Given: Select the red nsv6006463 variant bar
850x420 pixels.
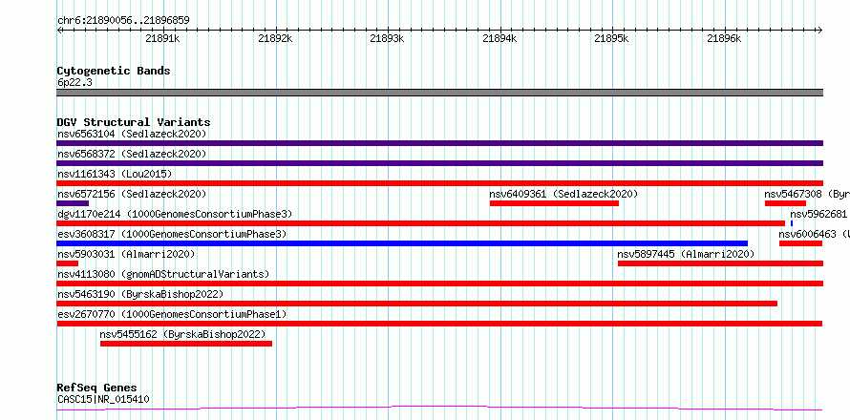Looking at the screenshot, I should tap(801, 243).
